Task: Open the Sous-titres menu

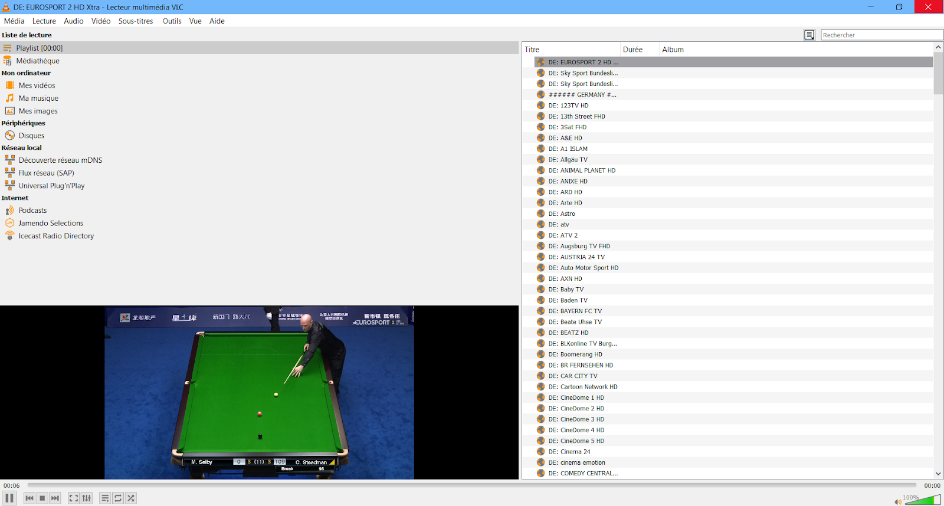Action: point(136,21)
